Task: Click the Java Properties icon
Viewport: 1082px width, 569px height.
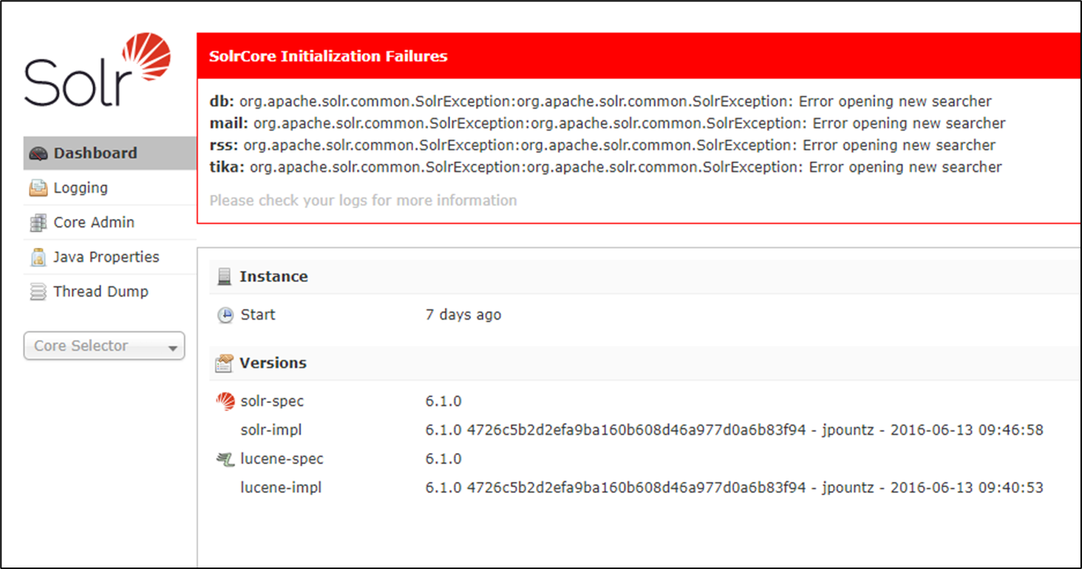Action: click(x=38, y=258)
